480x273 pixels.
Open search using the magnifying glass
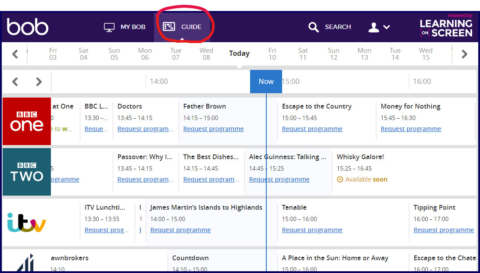(x=314, y=27)
